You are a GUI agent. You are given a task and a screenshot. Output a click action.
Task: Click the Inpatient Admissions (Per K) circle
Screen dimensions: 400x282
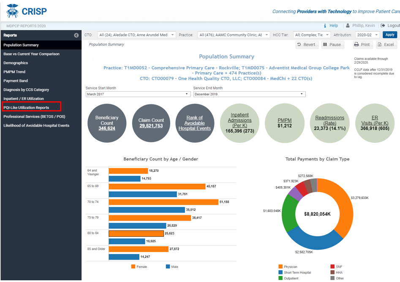click(x=240, y=123)
